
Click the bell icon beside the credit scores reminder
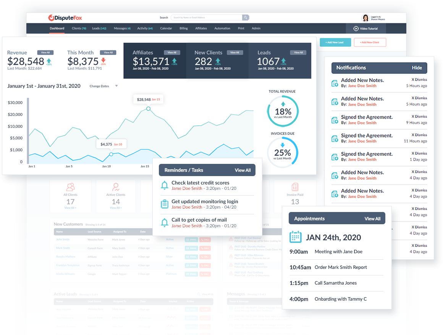(165, 185)
